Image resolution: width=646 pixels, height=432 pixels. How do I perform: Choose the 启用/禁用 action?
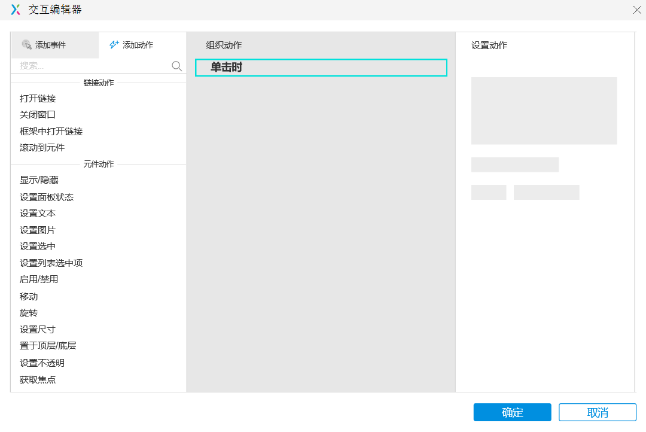click(x=39, y=279)
